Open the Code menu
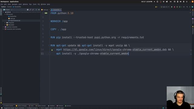 coord(20,4)
